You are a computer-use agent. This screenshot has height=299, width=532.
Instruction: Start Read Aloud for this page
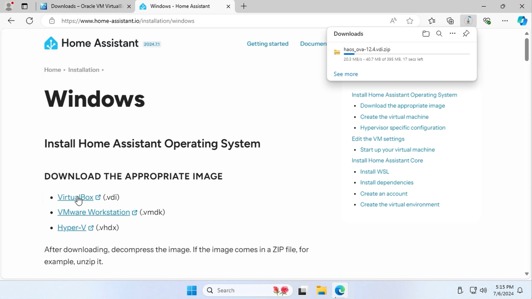coord(393,21)
